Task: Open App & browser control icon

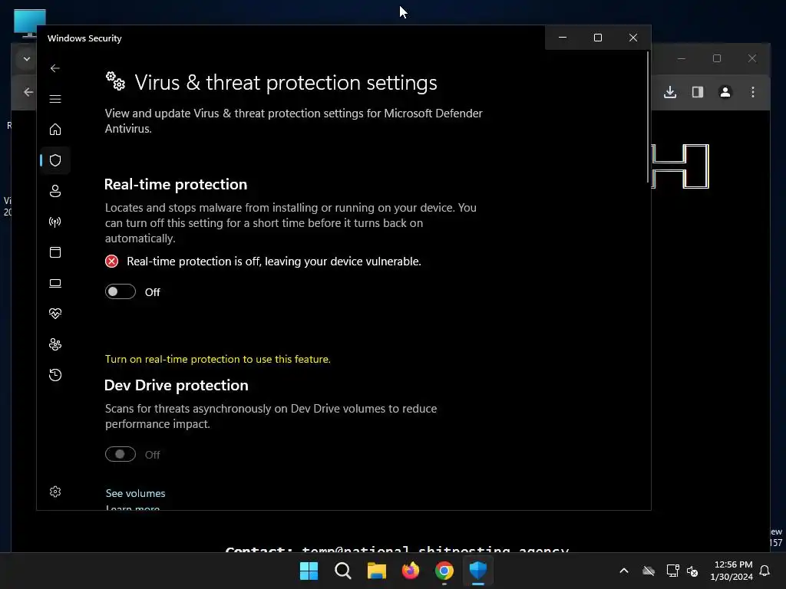Action: click(55, 252)
